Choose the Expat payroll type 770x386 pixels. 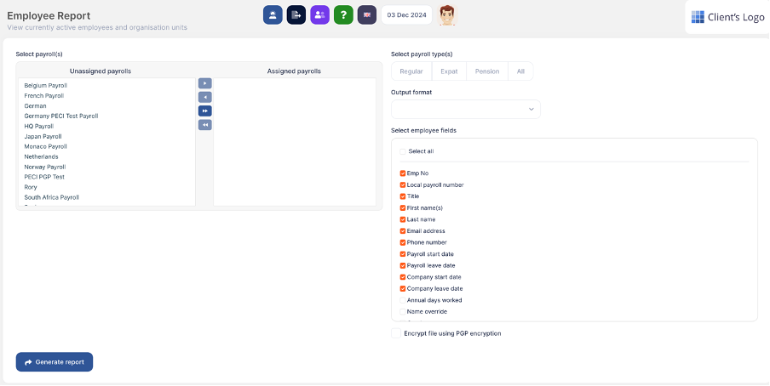[449, 71]
